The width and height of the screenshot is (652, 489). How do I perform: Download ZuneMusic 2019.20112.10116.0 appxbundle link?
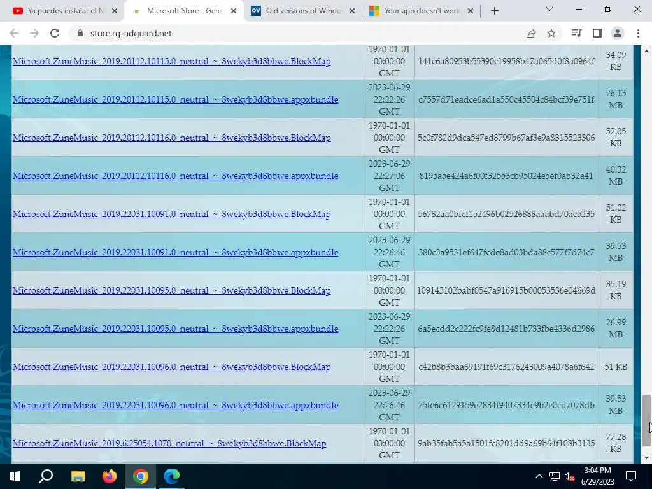point(176,176)
